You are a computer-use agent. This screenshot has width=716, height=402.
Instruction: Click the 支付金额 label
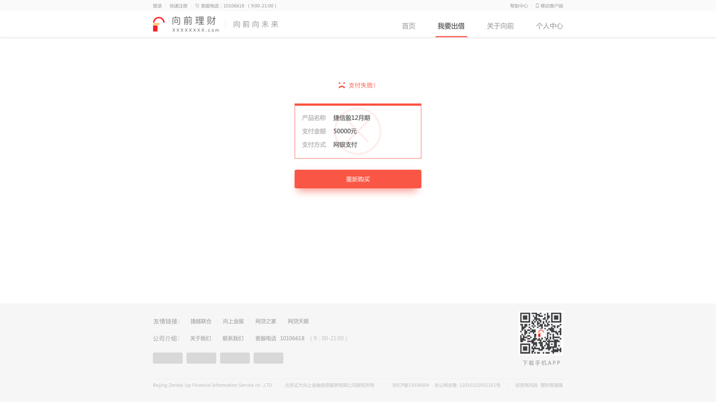pos(313,131)
